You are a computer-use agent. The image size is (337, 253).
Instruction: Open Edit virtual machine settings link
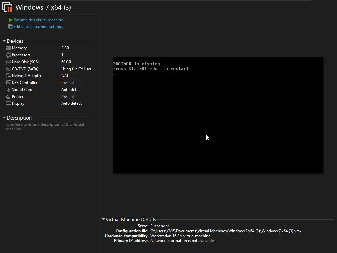(38, 27)
